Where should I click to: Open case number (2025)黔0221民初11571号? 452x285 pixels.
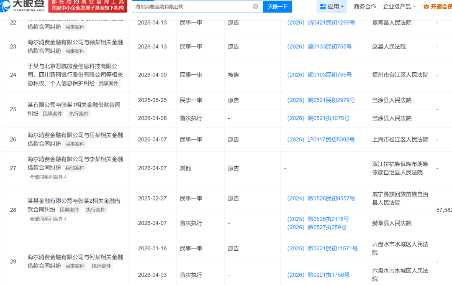coord(322,249)
